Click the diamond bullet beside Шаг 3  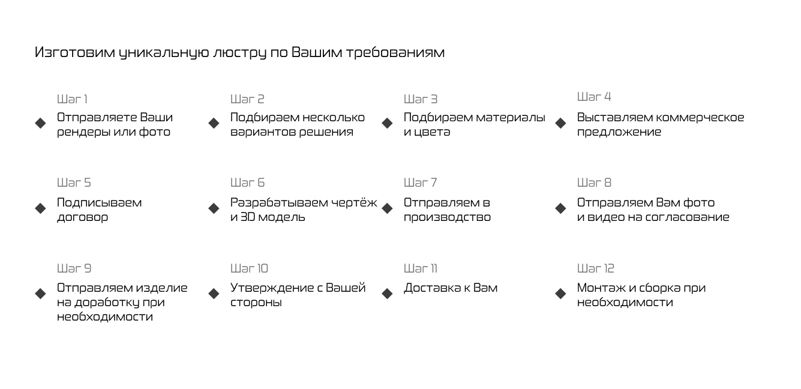(x=387, y=123)
